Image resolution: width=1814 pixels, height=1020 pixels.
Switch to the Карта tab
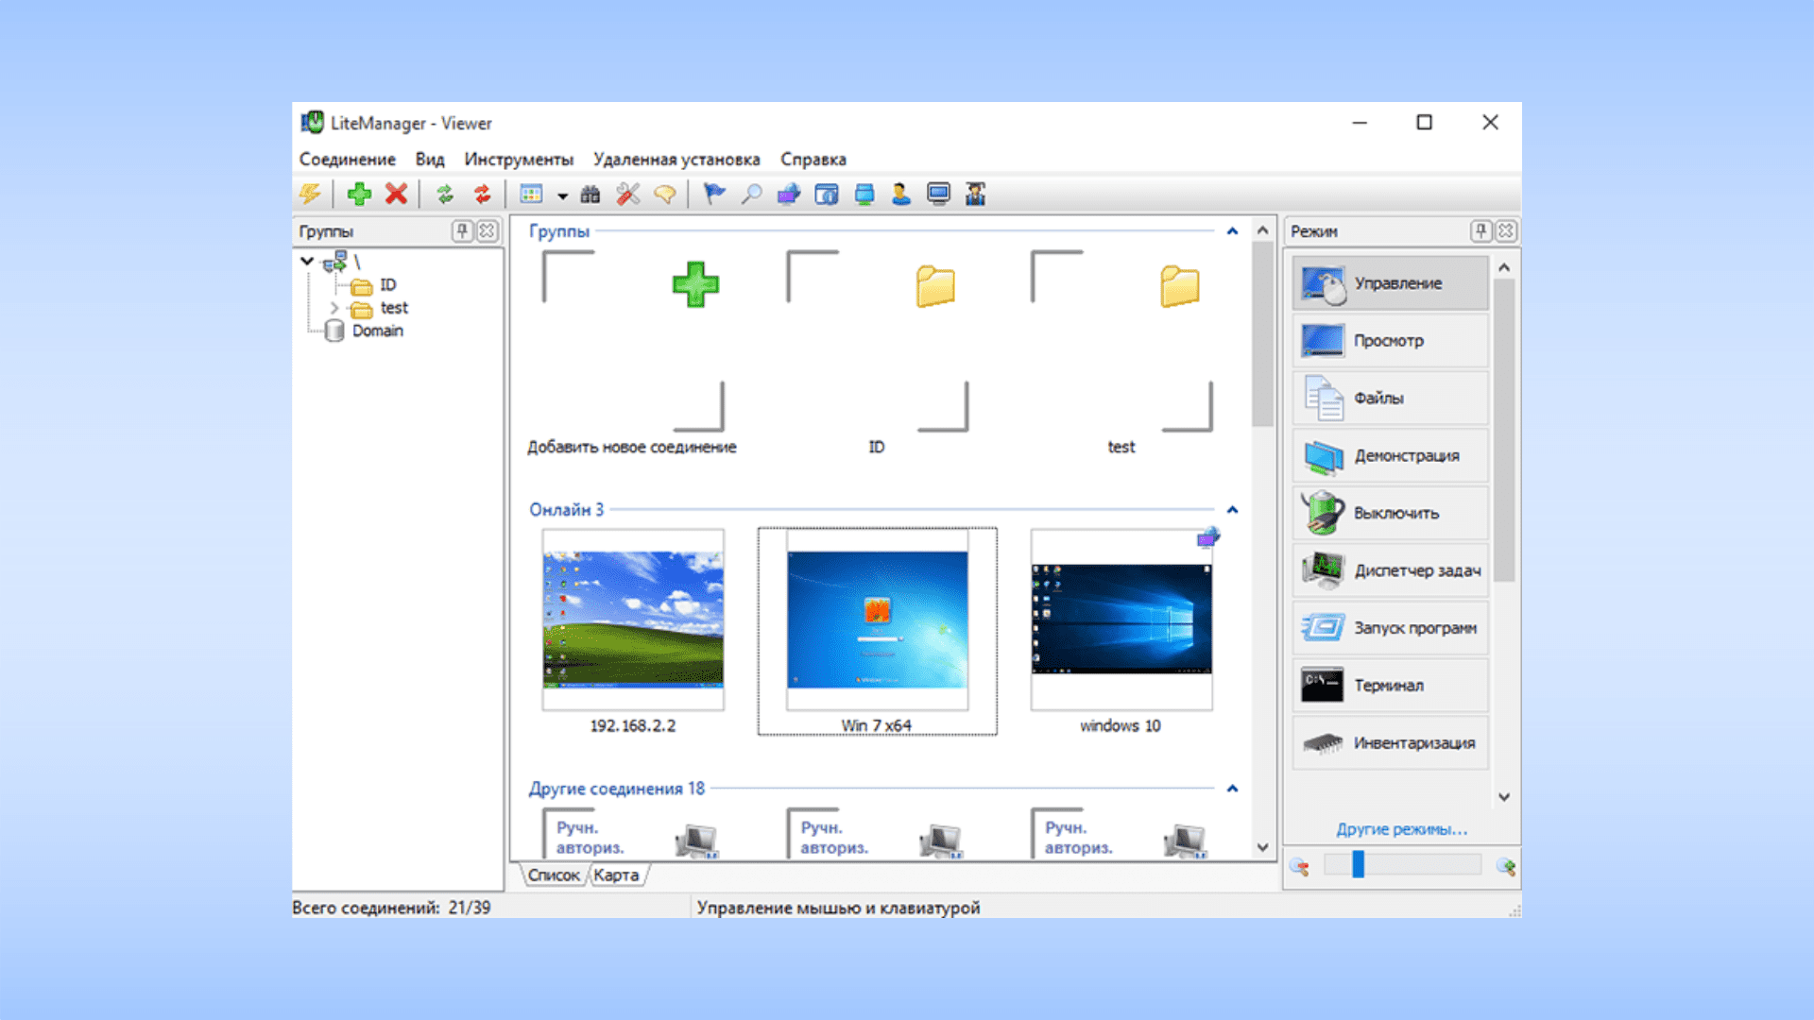pyautogui.click(x=616, y=875)
